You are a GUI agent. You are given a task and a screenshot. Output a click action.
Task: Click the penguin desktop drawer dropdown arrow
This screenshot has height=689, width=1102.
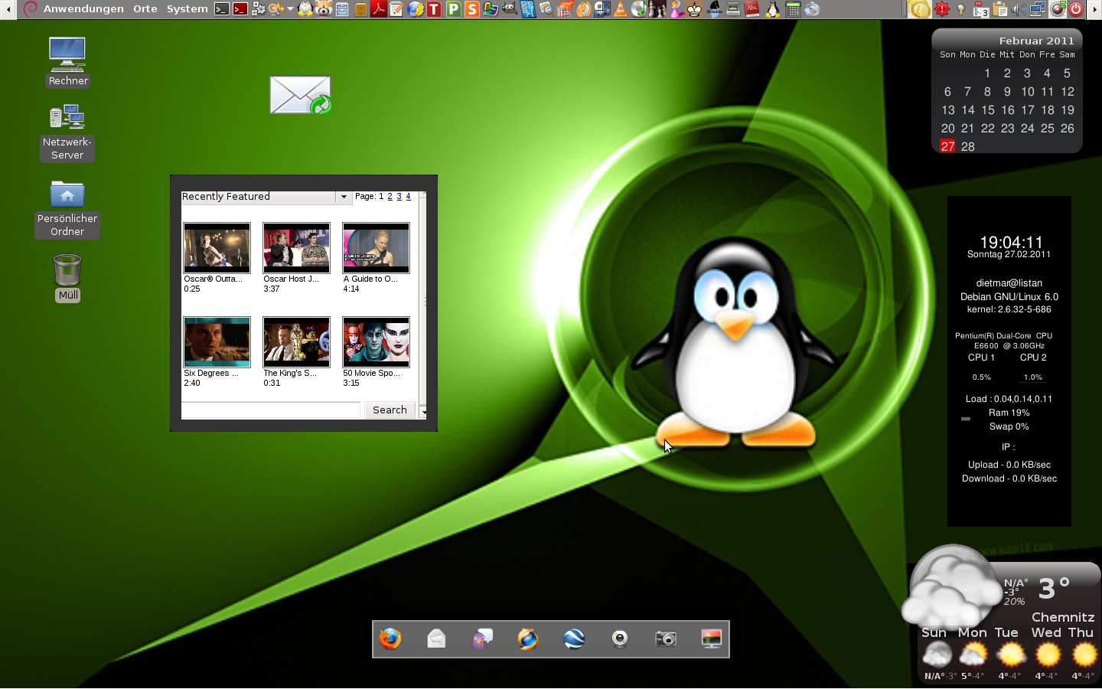290,9
